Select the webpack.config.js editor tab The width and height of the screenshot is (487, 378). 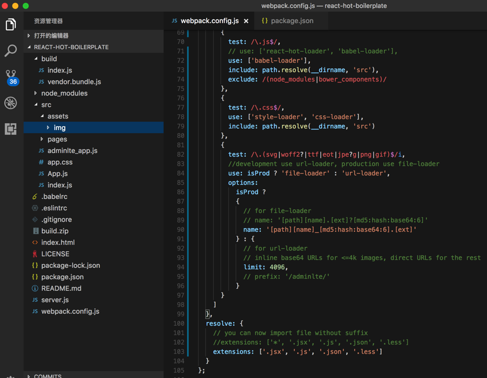[x=209, y=21]
